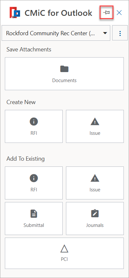Add to existing Journals

[95, 219]
